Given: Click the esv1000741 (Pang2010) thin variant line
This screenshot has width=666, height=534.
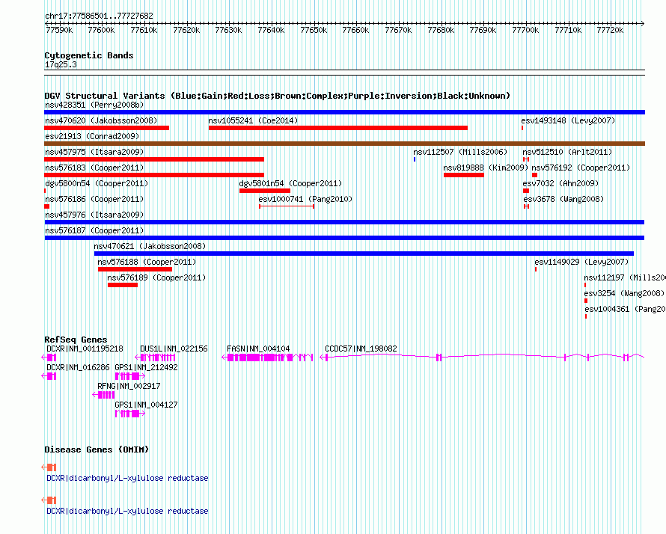Looking at the screenshot, I should [x=287, y=206].
